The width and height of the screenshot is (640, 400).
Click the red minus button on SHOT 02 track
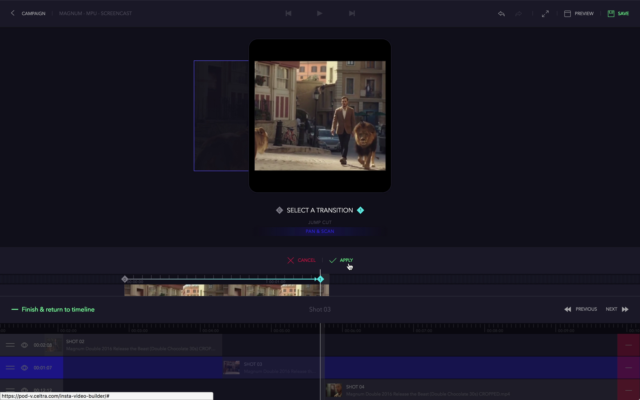tap(628, 345)
